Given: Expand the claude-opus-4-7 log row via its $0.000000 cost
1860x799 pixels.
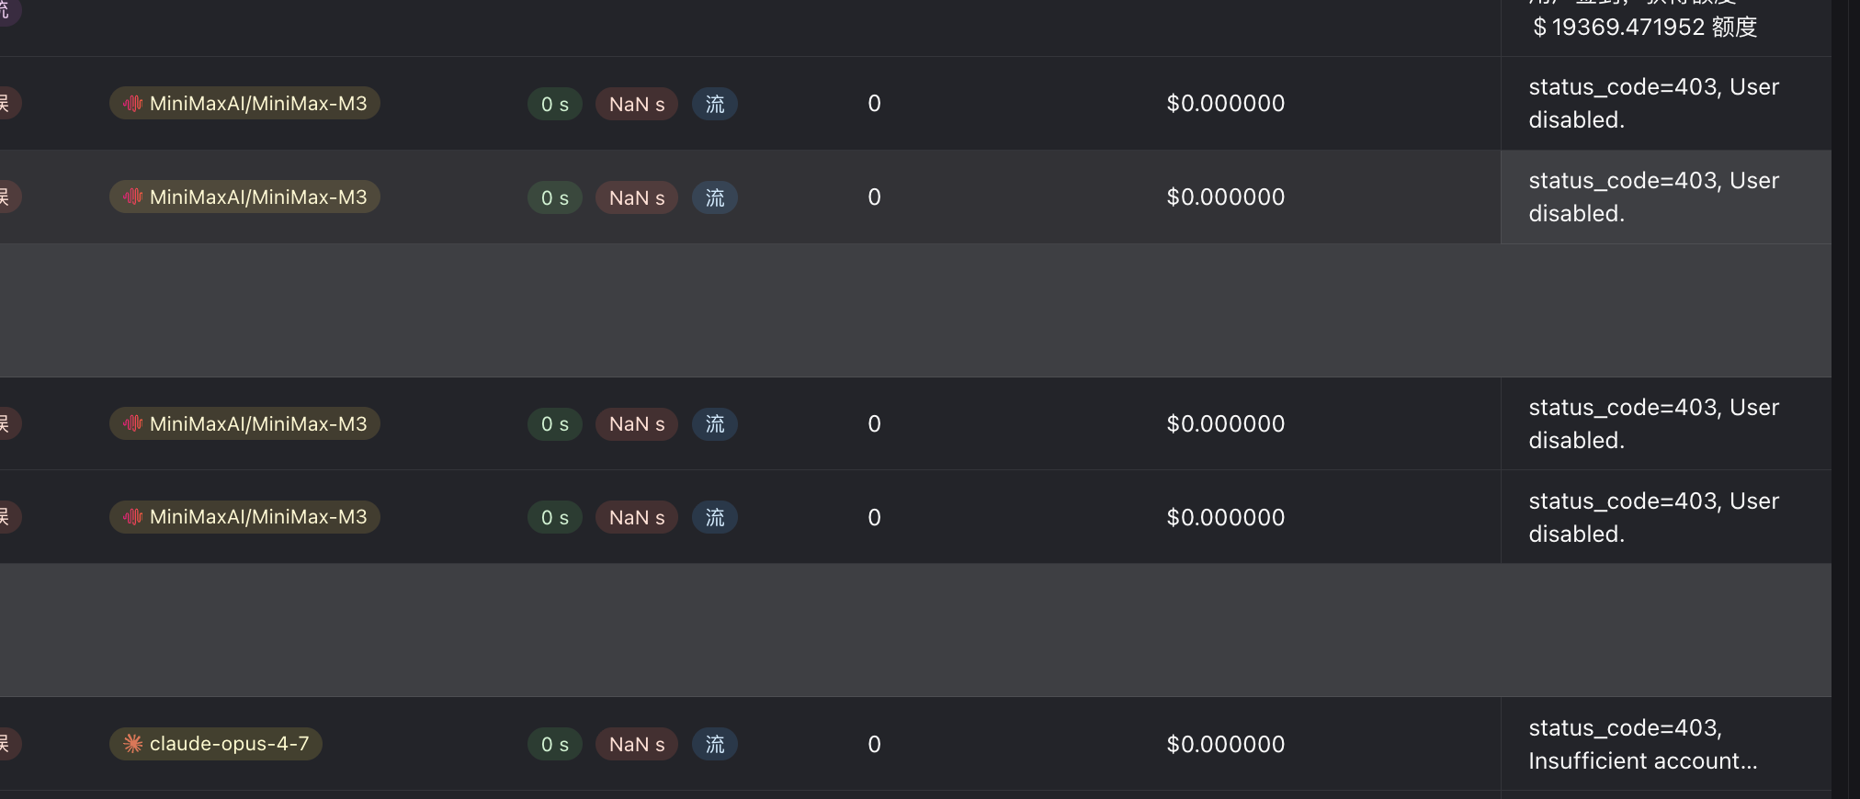Looking at the screenshot, I should pyautogui.click(x=1226, y=745).
